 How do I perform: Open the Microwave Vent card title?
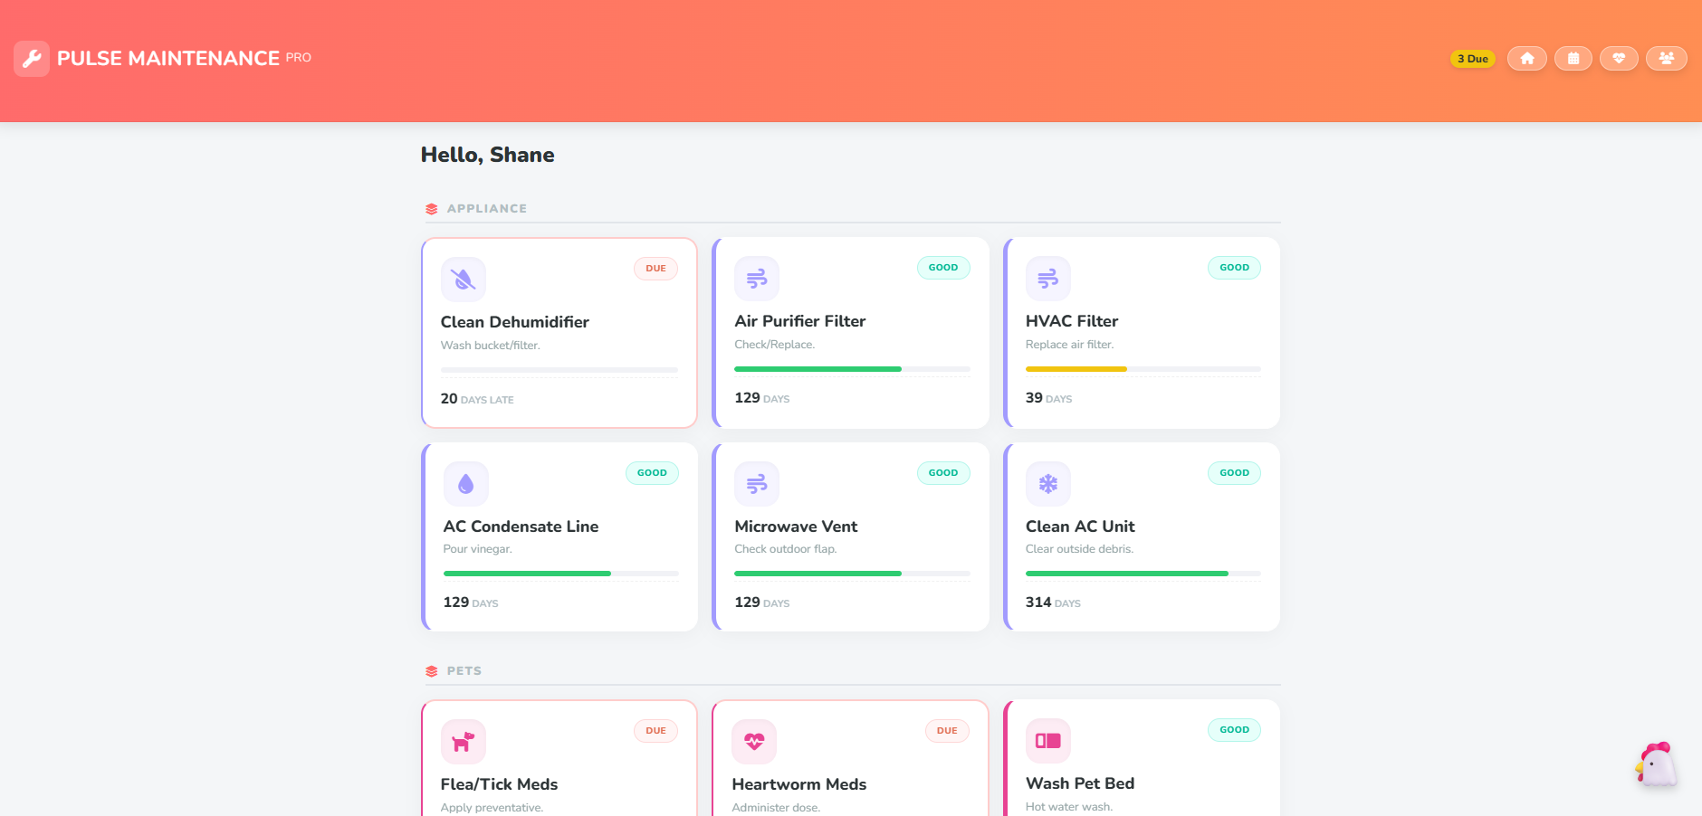(795, 527)
